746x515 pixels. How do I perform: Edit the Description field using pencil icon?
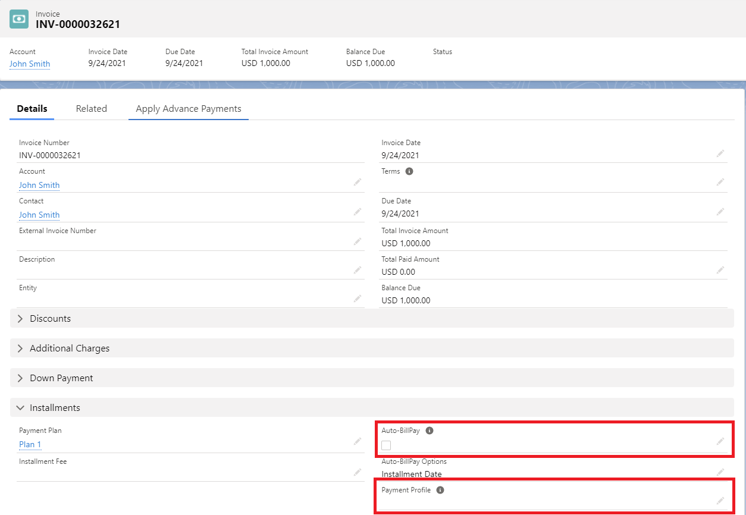pyautogui.click(x=357, y=270)
